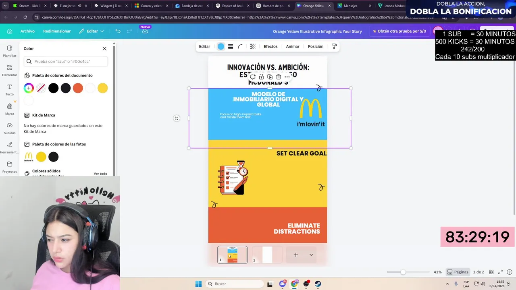
Task: Pick the orange document color swatch
Action: pos(78,88)
